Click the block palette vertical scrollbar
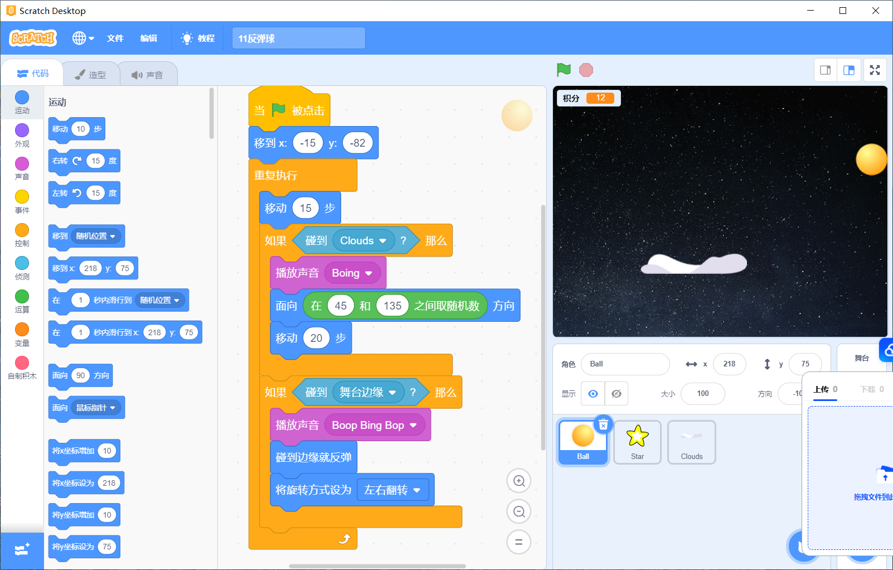Screen dimensions: 893x570 (211, 113)
